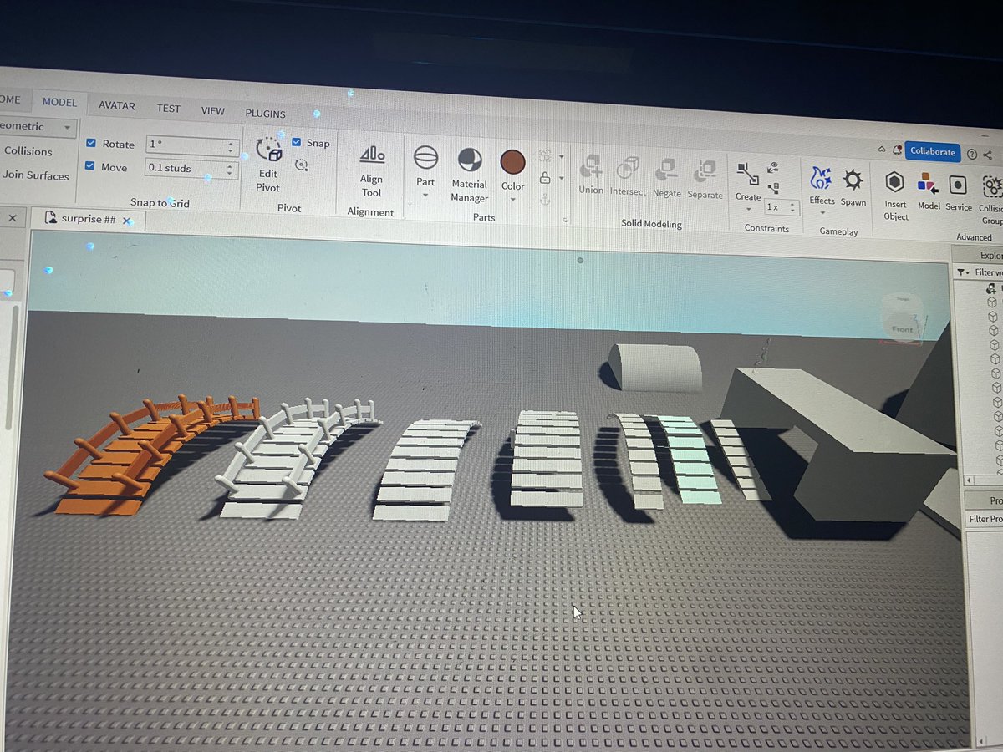The image size is (1003, 752).
Task: Expand the Create constraints dropdown arrow
Action: (x=748, y=209)
